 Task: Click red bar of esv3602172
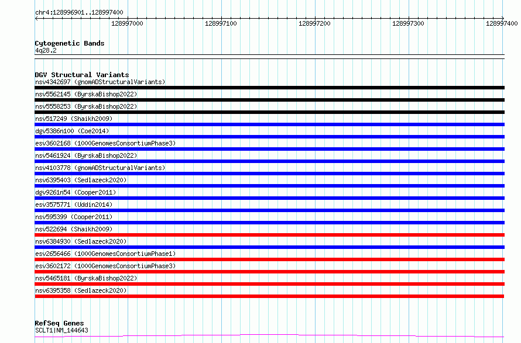(x=269, y=272)
